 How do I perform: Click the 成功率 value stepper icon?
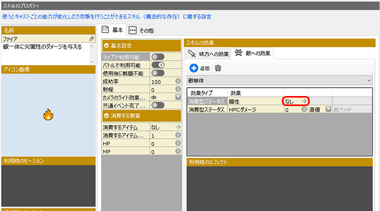pyautogui.click(x=178, y=82)
